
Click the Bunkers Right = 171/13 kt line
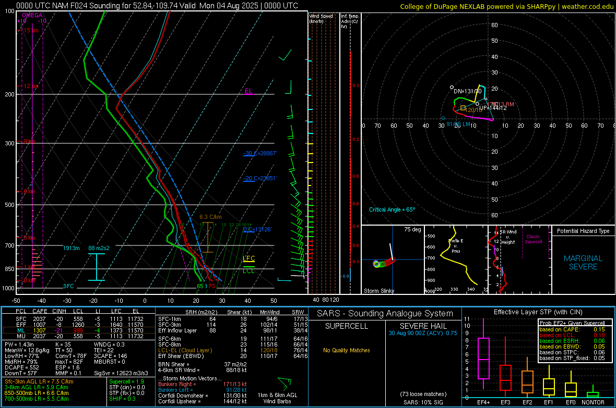(x=203, y=384)
